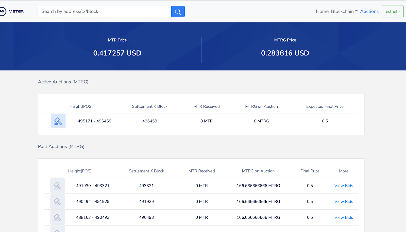
Task: Click past auctions Settlement K Block header
Action: tap(146, 171)
